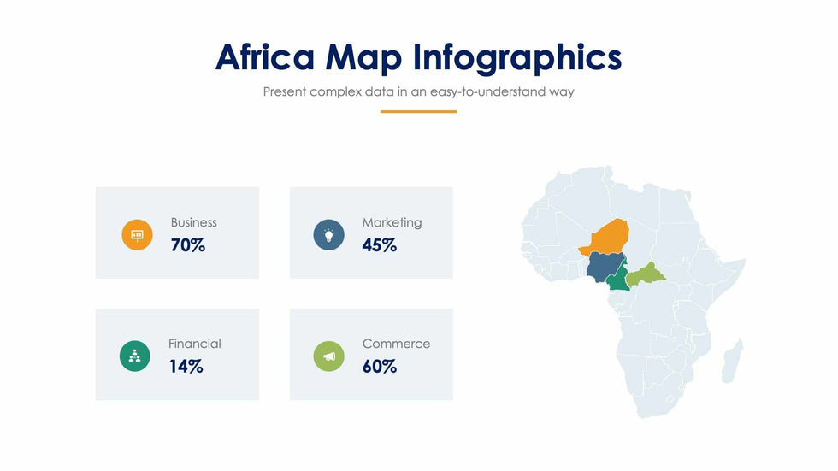
Task: Click the Marketing label text
Action: tap(392, 222)
